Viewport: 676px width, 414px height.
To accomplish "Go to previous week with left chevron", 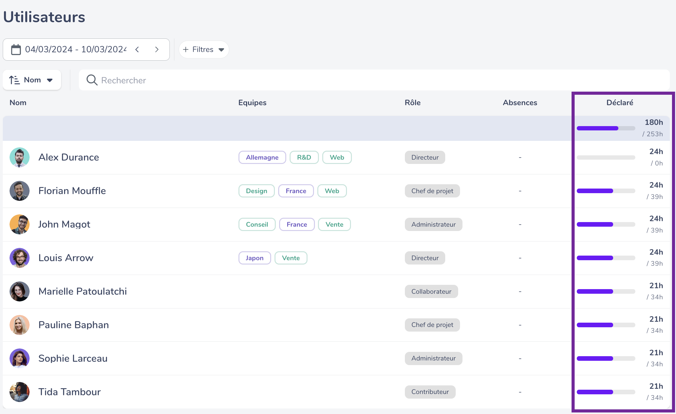I will pyautogui.click(x=137, y=50).
